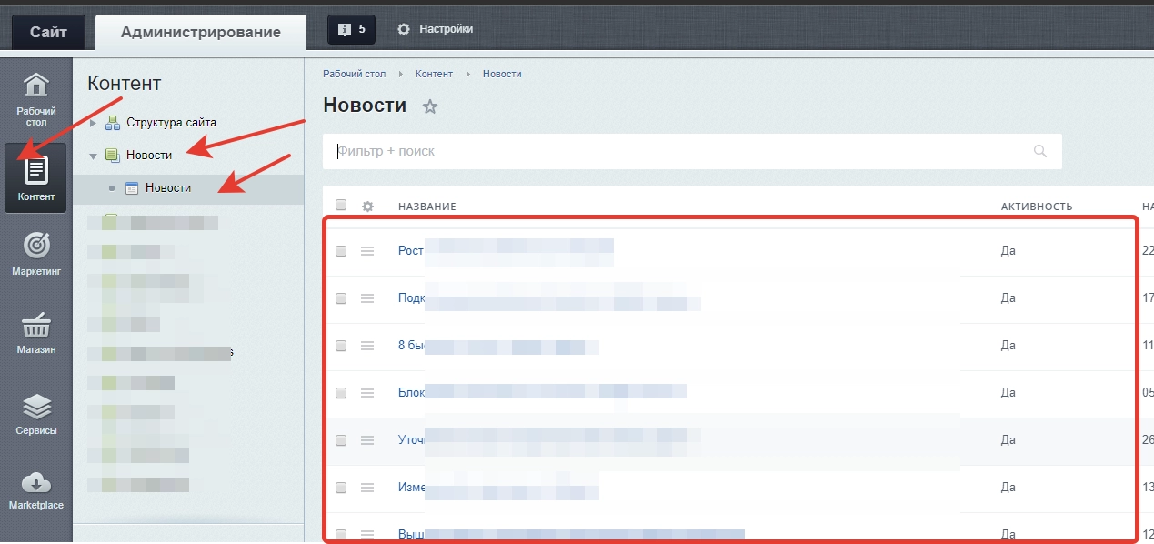1154x544 pixels.
Task: Check the checkbox for the row starting with Блок
Action: click(341, 393)
